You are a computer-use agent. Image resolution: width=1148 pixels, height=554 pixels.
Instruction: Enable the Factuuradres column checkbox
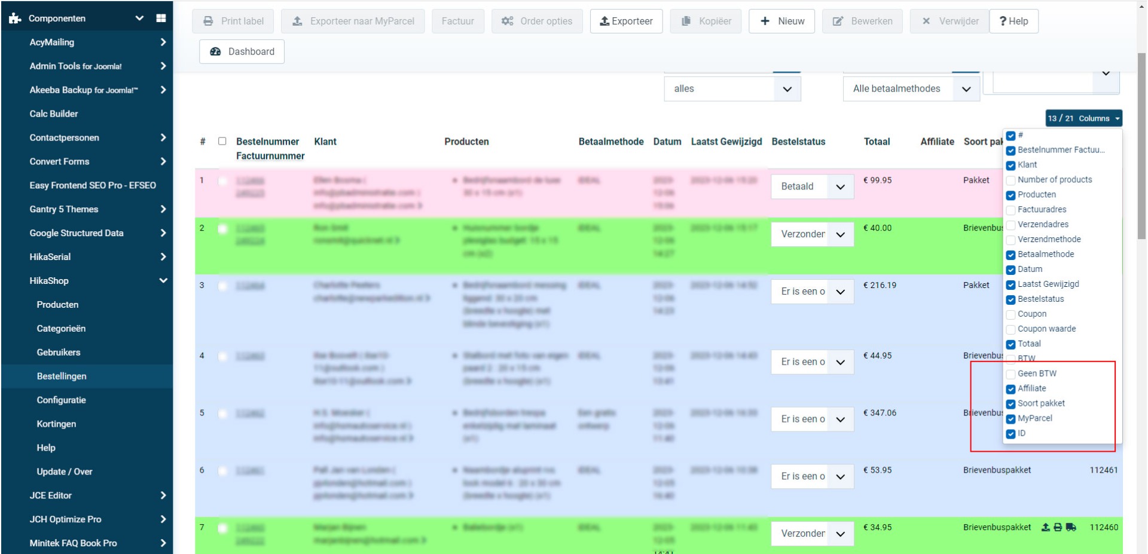click(x=1010, y=210)
